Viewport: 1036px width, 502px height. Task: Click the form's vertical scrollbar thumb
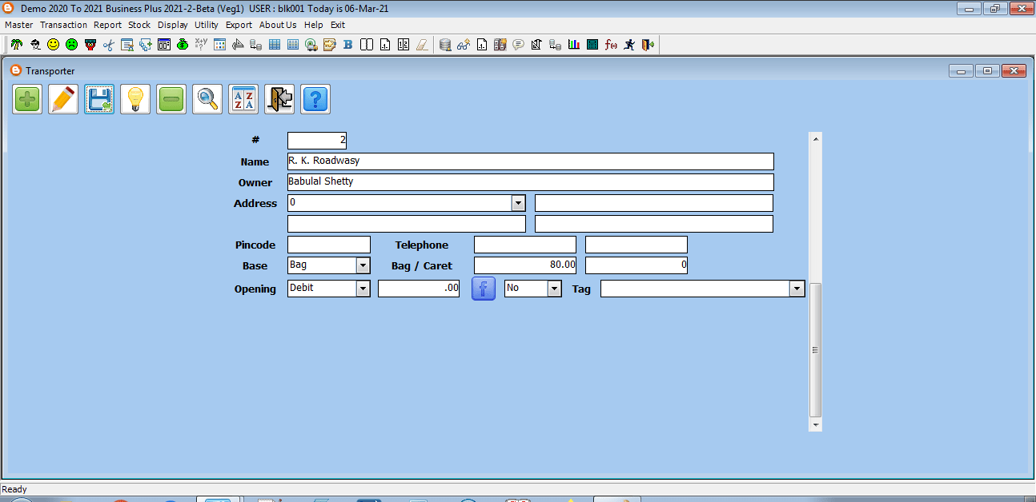tap(815, 349)
